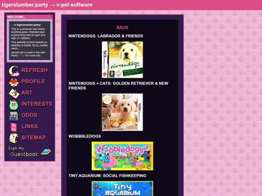Open the REFRESH menu link
The height and width of the screenshot is (196, 262).
pos(34,70)
